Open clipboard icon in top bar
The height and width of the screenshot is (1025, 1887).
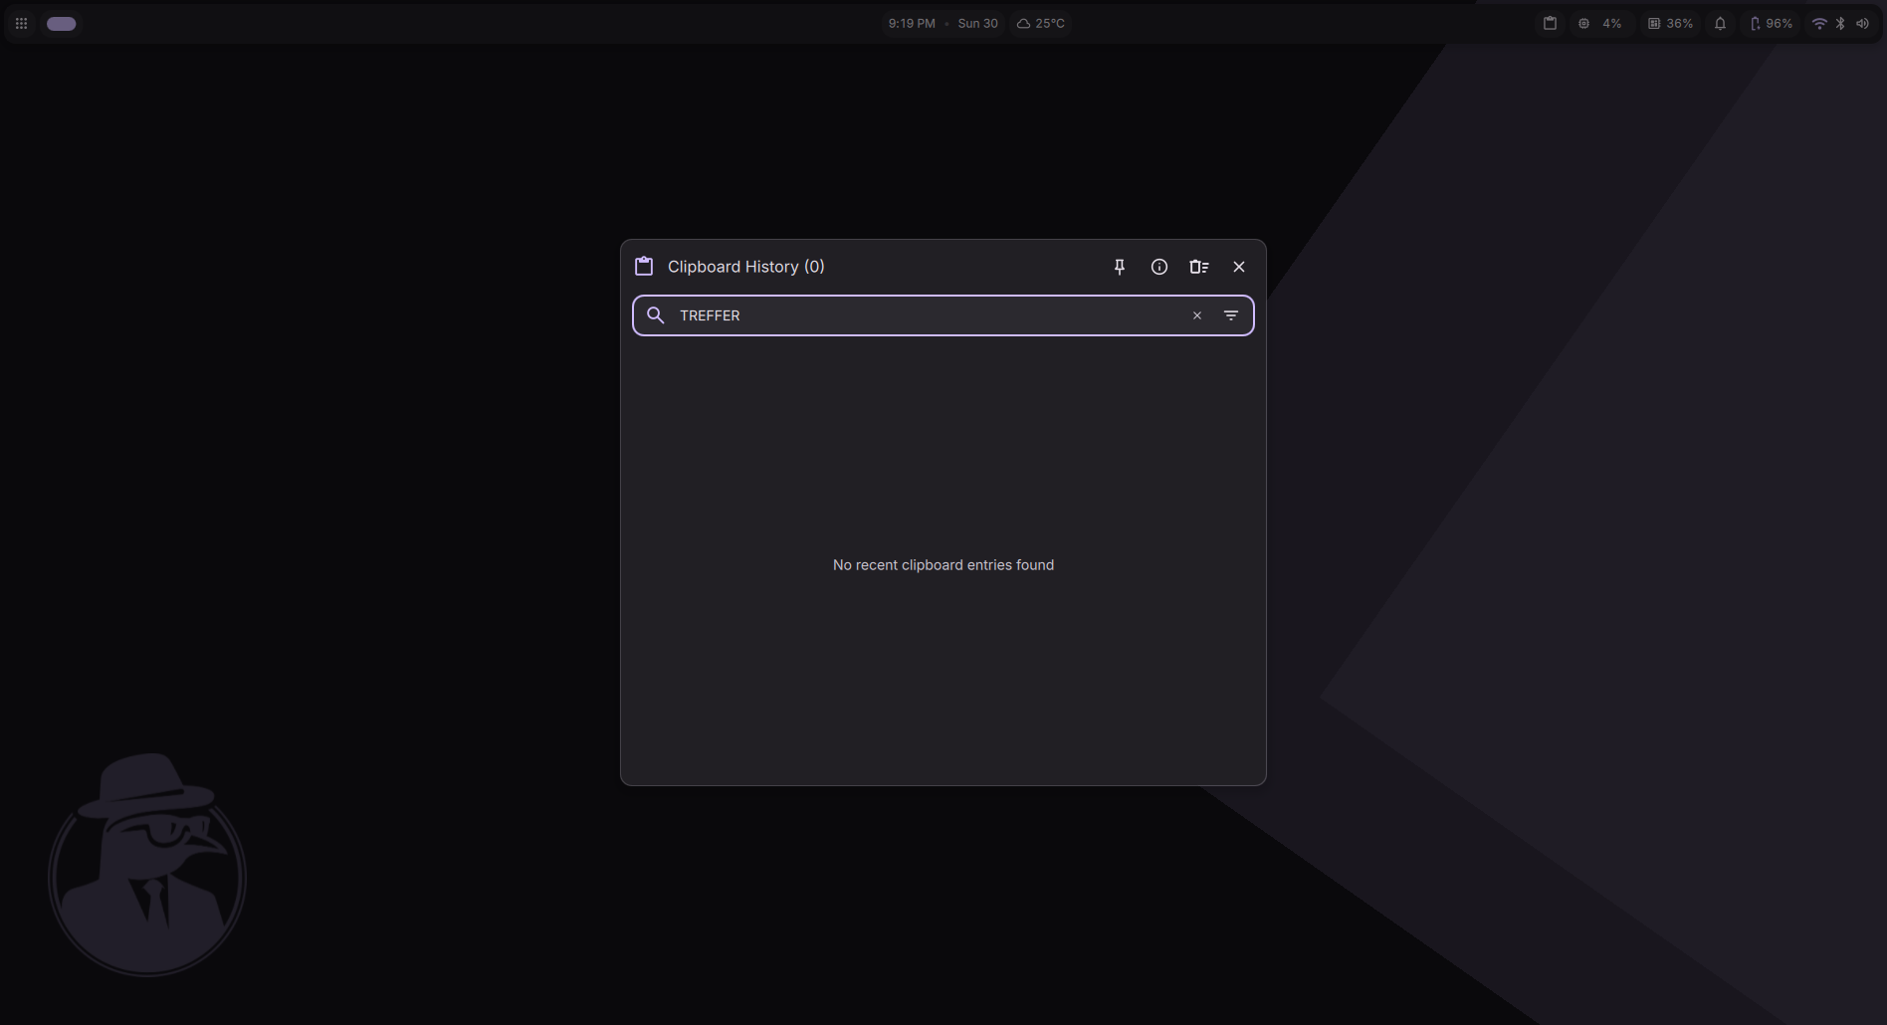1549,24
